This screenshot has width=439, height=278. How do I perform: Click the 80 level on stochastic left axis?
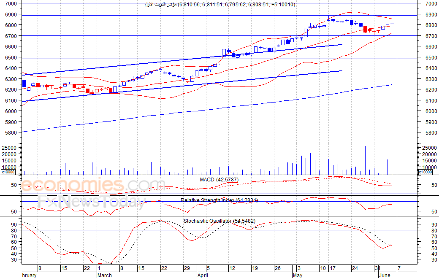pyautogui.click(x=14, y=230)
